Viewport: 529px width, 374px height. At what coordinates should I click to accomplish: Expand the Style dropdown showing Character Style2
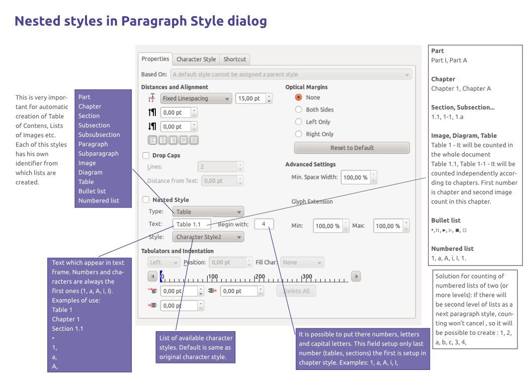pyautogui.click(x=208, y=237)
